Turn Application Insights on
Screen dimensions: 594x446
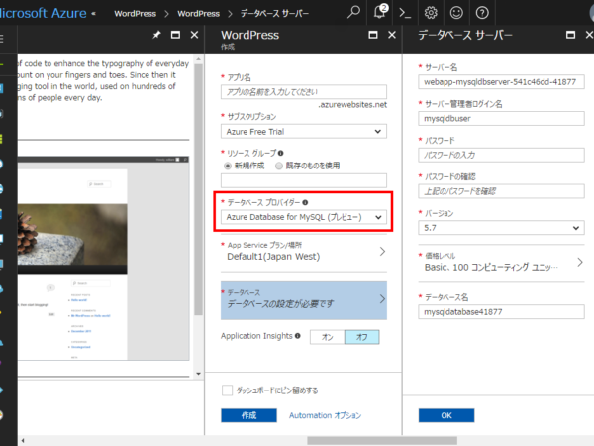pos(328,337)
